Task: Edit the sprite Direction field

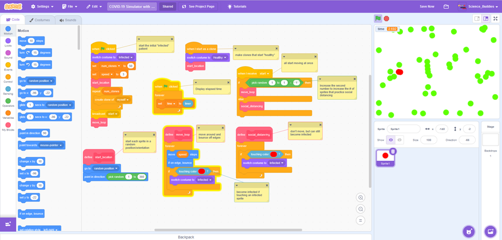Action: pos(467,140)
